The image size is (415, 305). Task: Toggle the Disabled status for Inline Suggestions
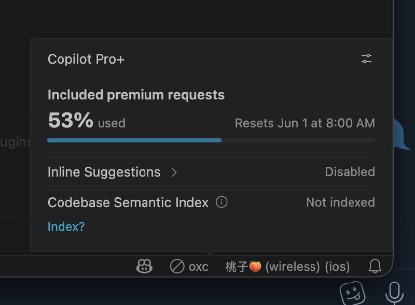pyautogui.click(x=350, y=172)
